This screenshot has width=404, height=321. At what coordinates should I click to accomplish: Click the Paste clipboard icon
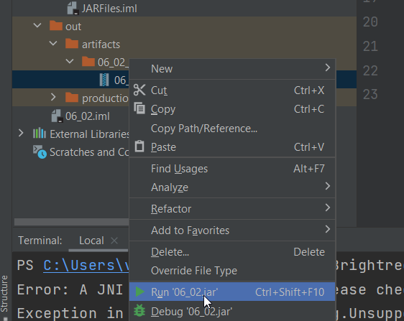139,146
